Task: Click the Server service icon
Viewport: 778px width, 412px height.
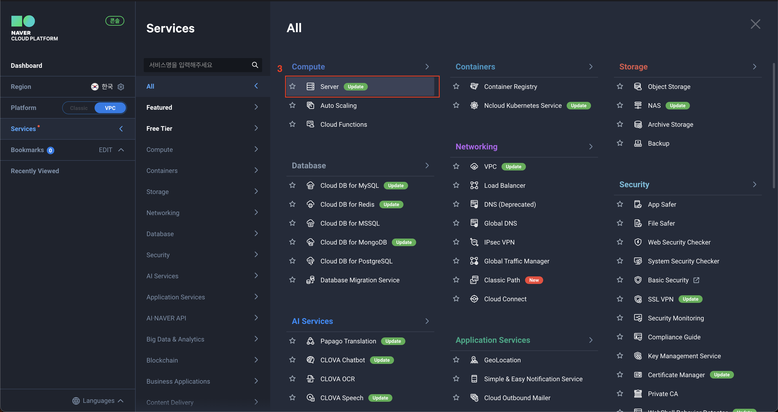Action: coord(310,87)
